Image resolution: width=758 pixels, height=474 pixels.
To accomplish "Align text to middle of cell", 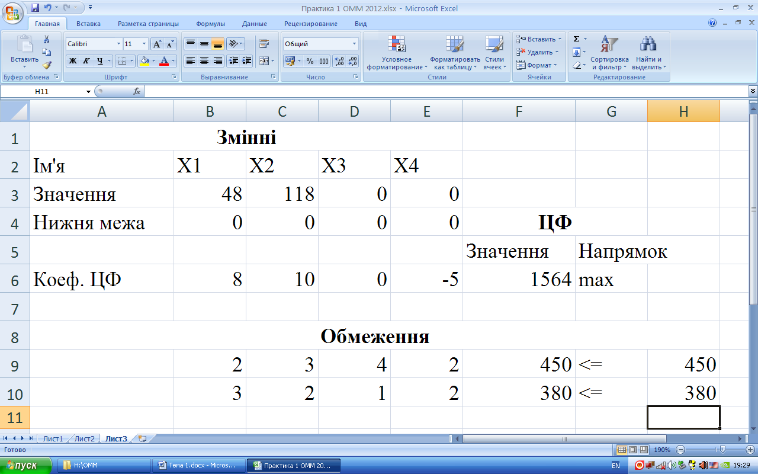I will coord(204,44).
